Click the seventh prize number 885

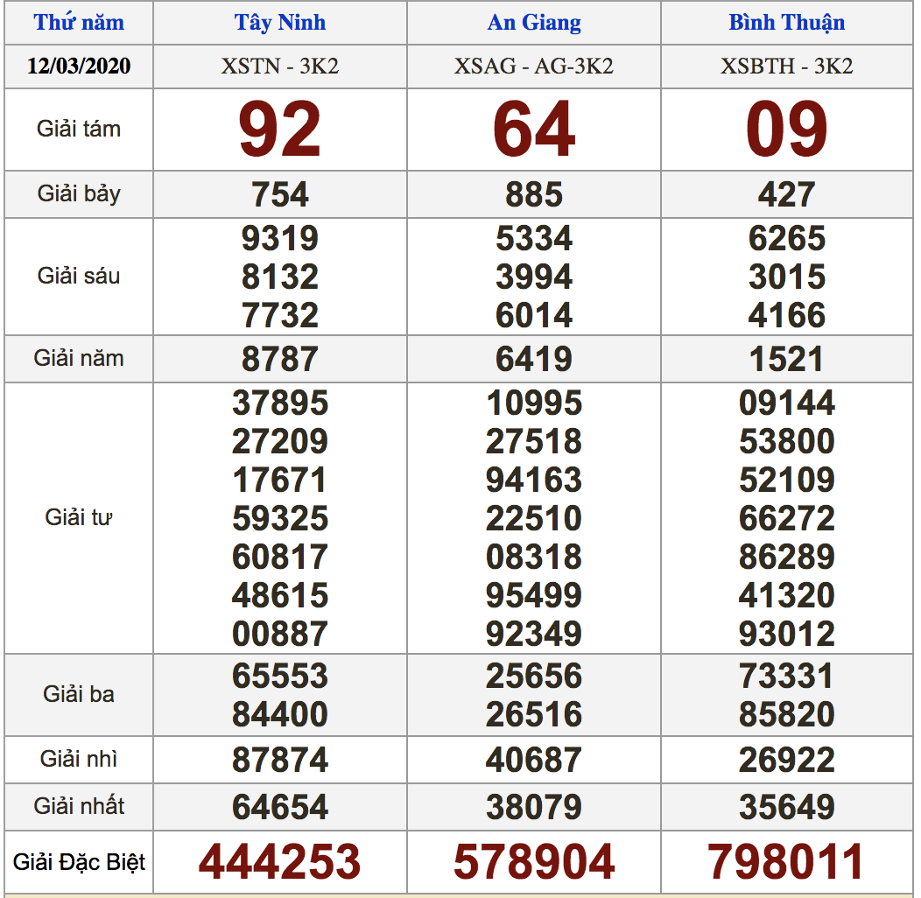click(534, 194)
